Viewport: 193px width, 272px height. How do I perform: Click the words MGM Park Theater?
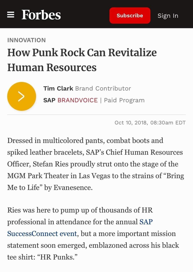click(42, 176)
